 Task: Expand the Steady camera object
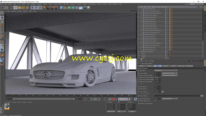[140, 54]
